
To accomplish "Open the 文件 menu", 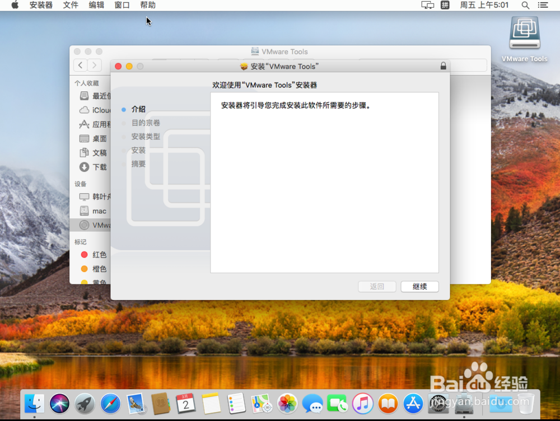I will click(x=71, y=5).
